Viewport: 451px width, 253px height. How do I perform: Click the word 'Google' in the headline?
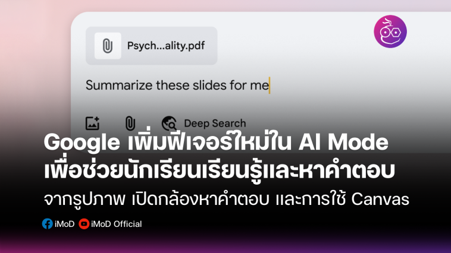point(82,143)
